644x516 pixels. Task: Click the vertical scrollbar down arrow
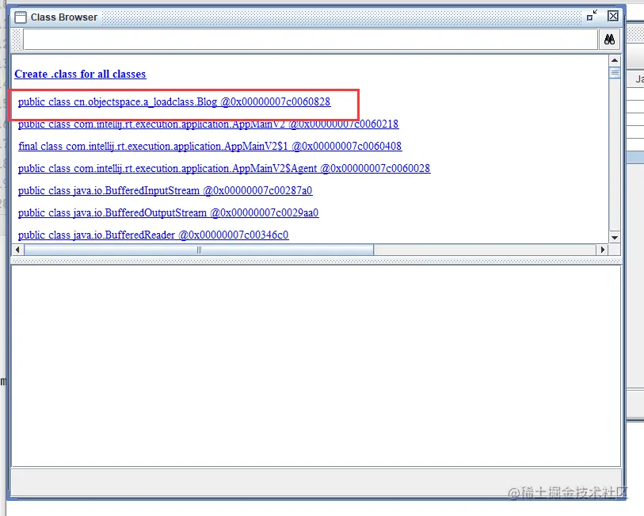pyautogui.click(x=615, y=238)
